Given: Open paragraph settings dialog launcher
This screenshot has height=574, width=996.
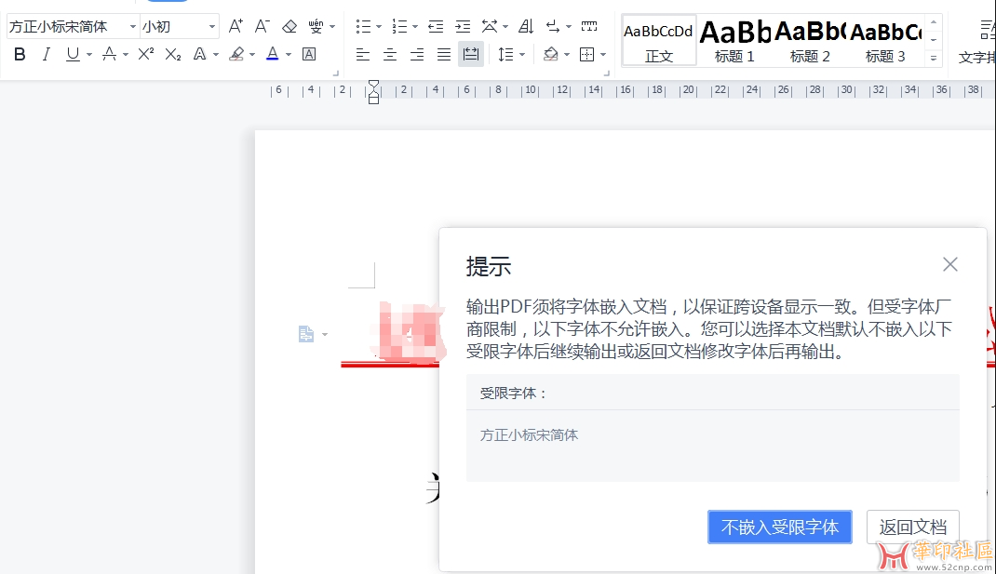Looking at the screenshot, I should (607, 73).
